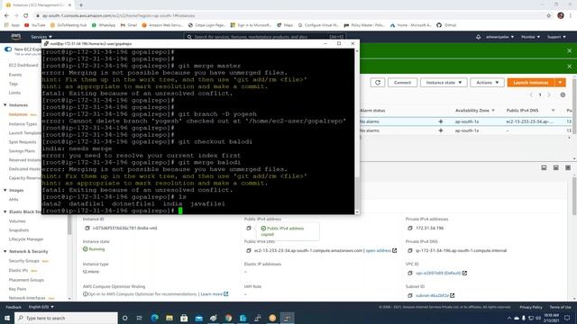This screenshot has height=324, width=577.
Task: Copy the Instance ID value
Action: (87, 228)
